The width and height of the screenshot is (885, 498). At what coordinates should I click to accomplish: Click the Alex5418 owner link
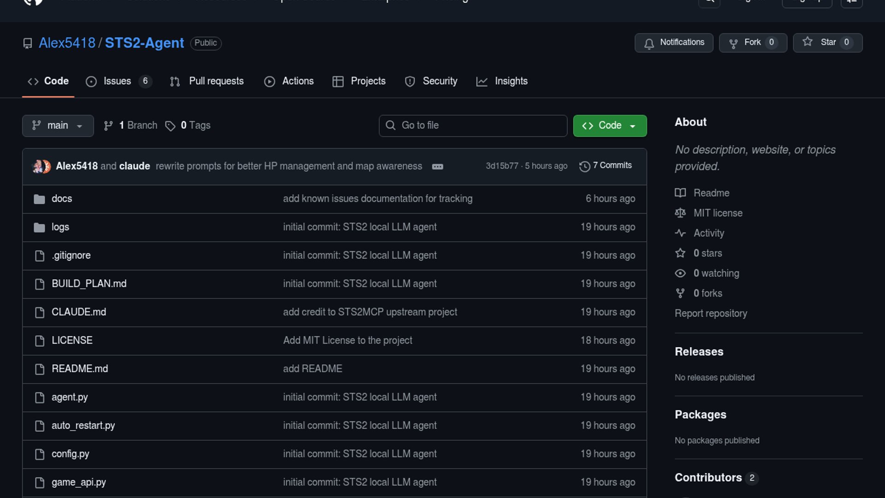click(67, 43)
